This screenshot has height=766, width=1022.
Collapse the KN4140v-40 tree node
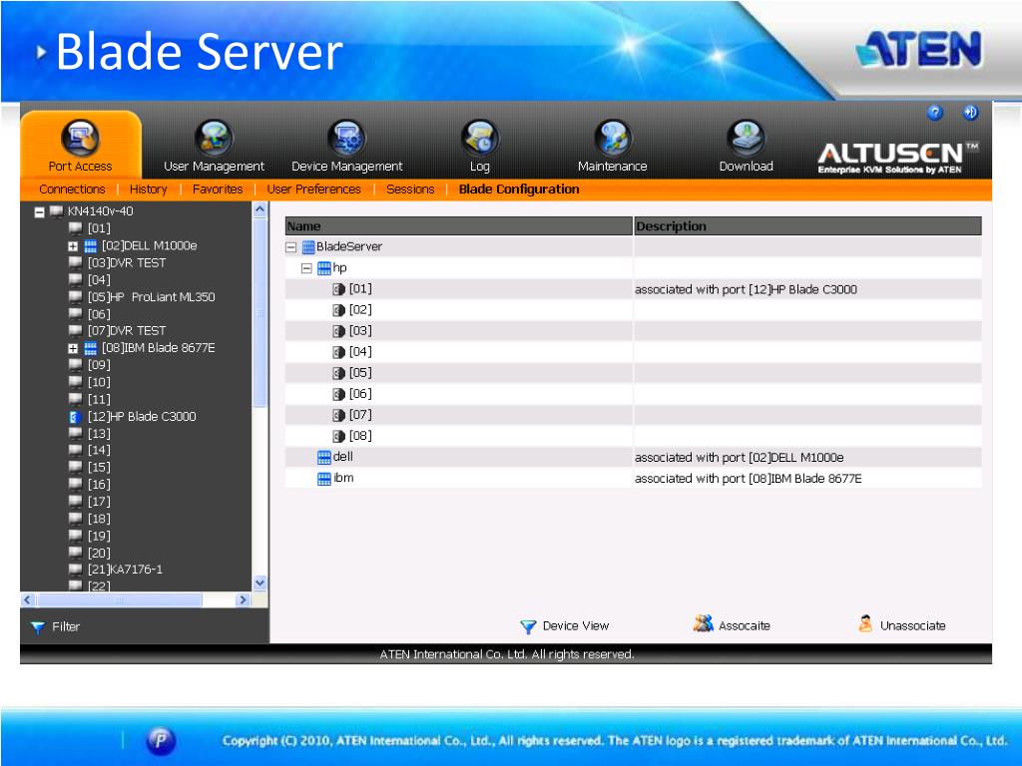(x=39, y=212)
